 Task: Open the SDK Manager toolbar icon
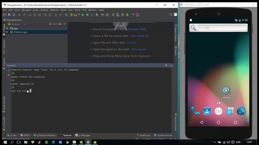[122, 15]
